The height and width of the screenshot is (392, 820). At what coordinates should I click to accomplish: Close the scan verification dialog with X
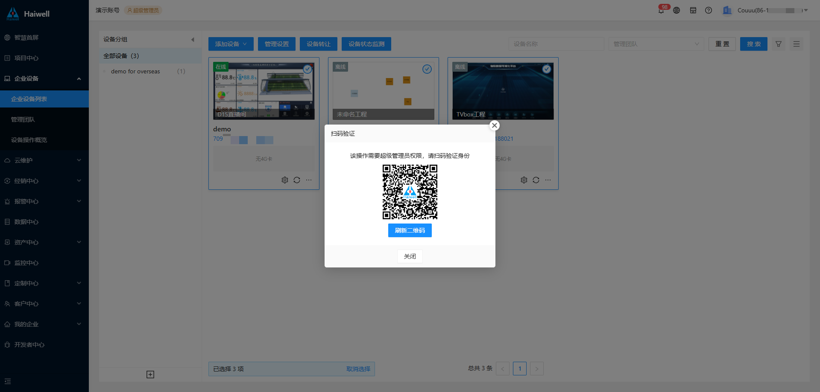495,125
